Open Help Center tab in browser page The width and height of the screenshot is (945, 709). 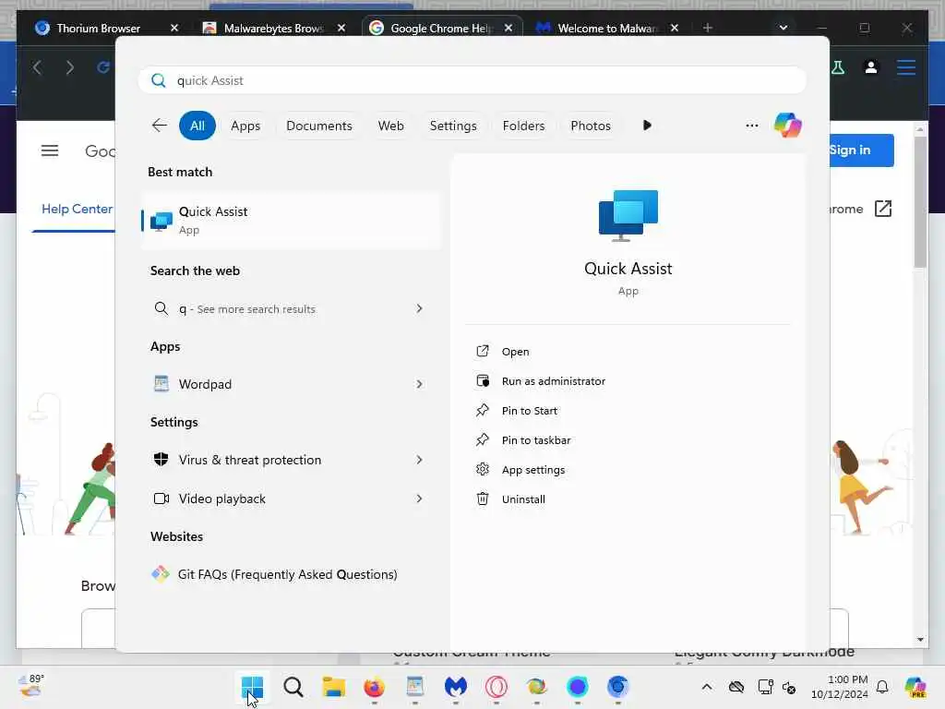point(77,210)
